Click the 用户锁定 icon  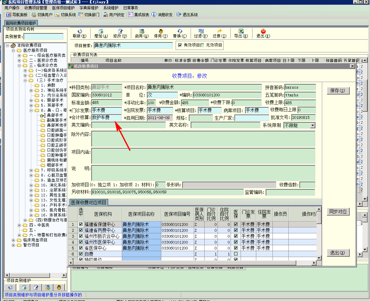106,15
